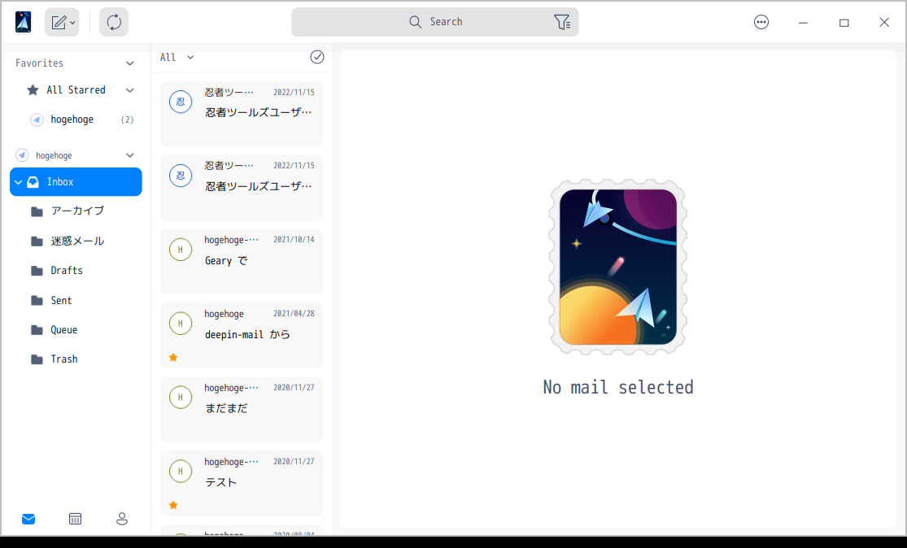Viewport: 907px width, 548px height.
Task: Close the mail window
Action: 884,23
